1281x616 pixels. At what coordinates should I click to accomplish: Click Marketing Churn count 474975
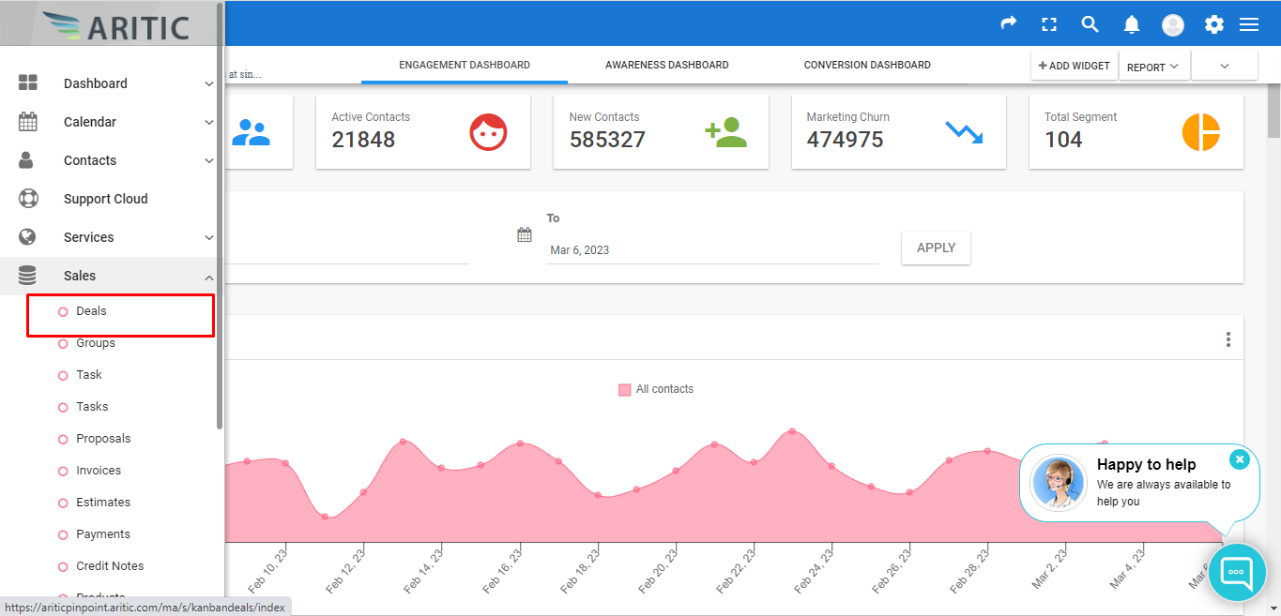pos(845,140)
